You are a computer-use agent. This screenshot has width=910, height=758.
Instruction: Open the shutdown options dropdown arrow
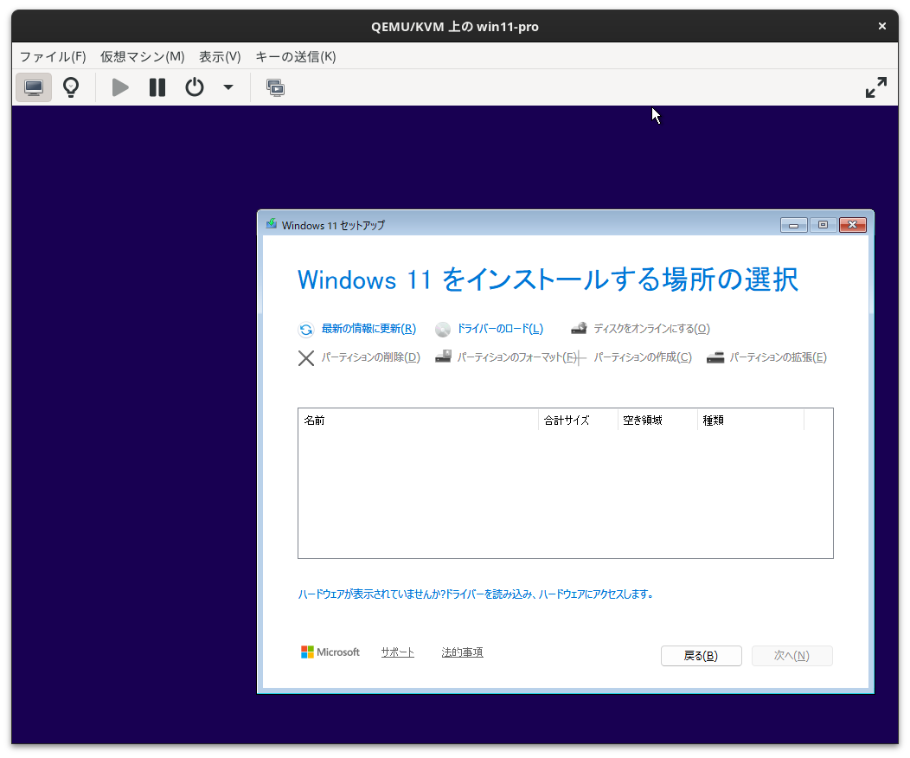(227, 87)
